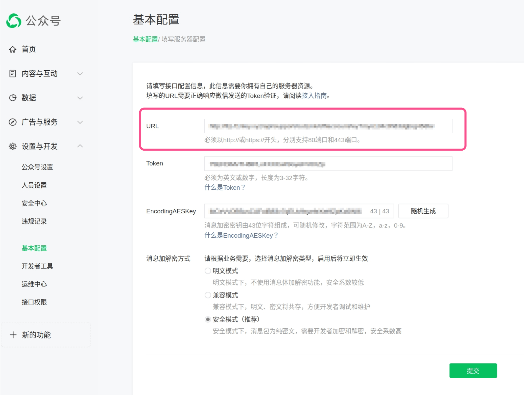Image resolution: width=524 pixels, height=395 pixels.
Task: Collapse the 设置与开发 section chevron
Action: 80,146
